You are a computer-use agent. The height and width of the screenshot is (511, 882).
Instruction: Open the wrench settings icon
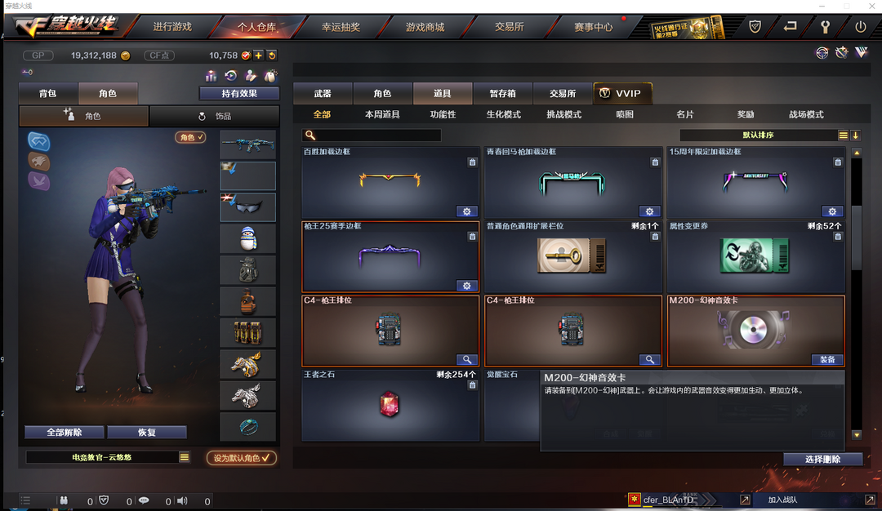[825, 26]
